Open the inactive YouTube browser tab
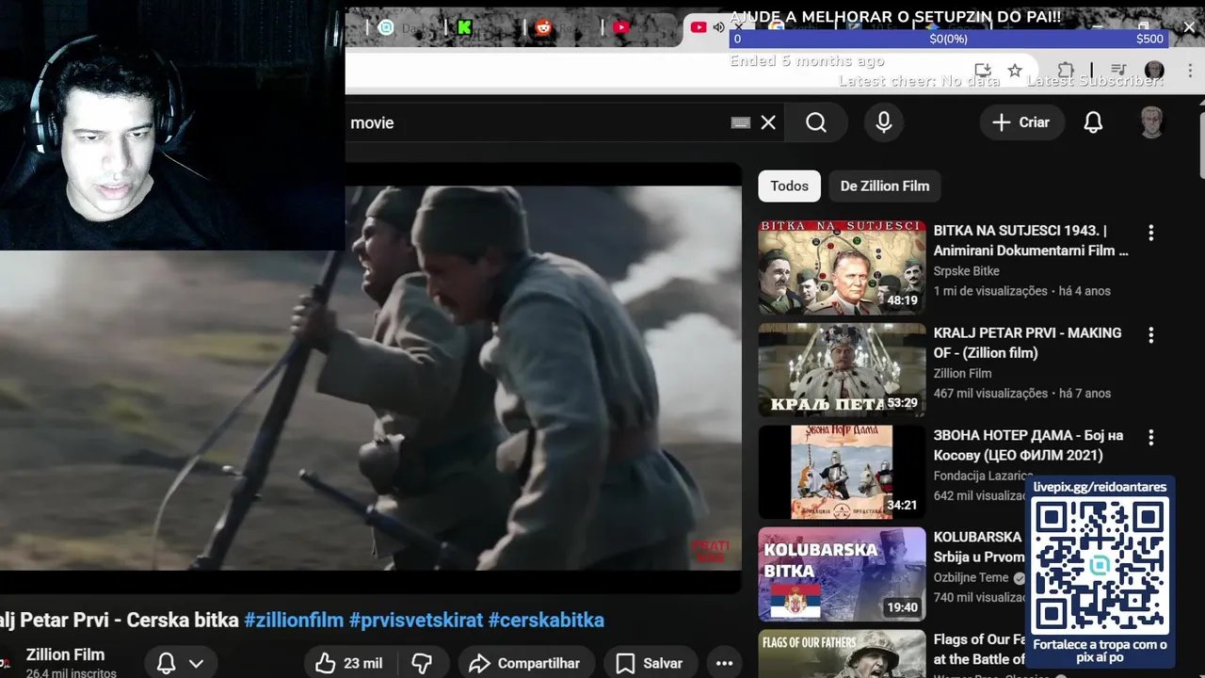This screenshot has width=1205, height=678. pos(620,27)
